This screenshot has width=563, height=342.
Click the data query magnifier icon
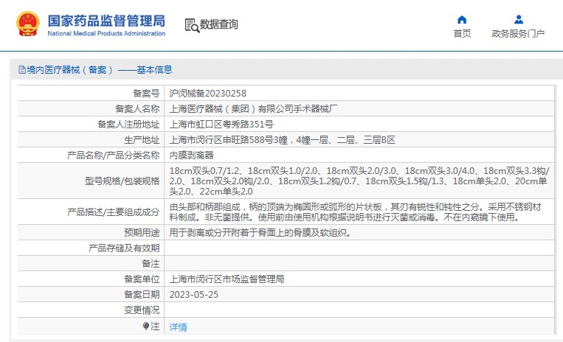click(x=192, y=26)
